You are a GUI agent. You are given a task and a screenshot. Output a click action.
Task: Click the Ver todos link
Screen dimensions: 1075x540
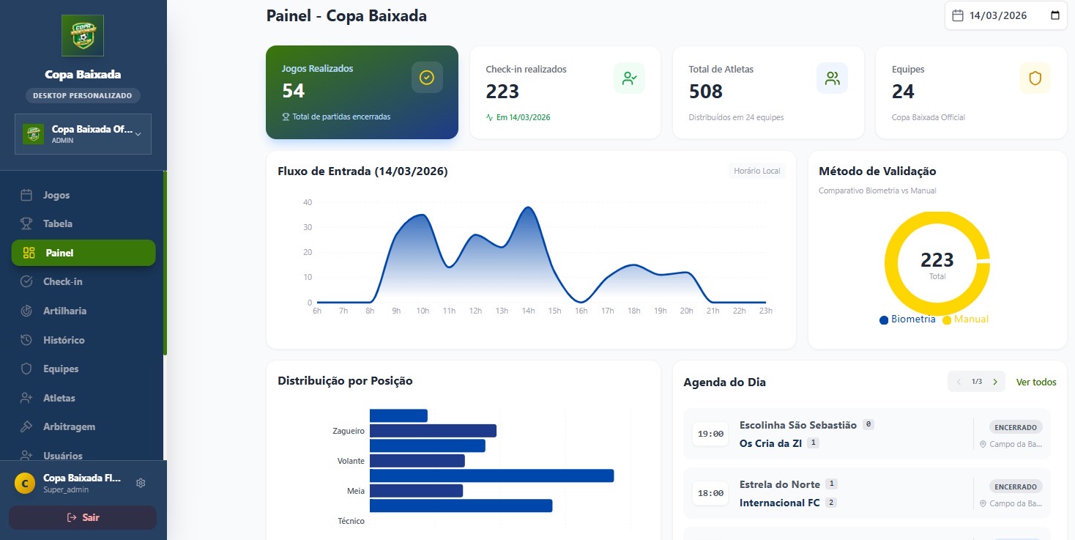(x=1036, y=382)
